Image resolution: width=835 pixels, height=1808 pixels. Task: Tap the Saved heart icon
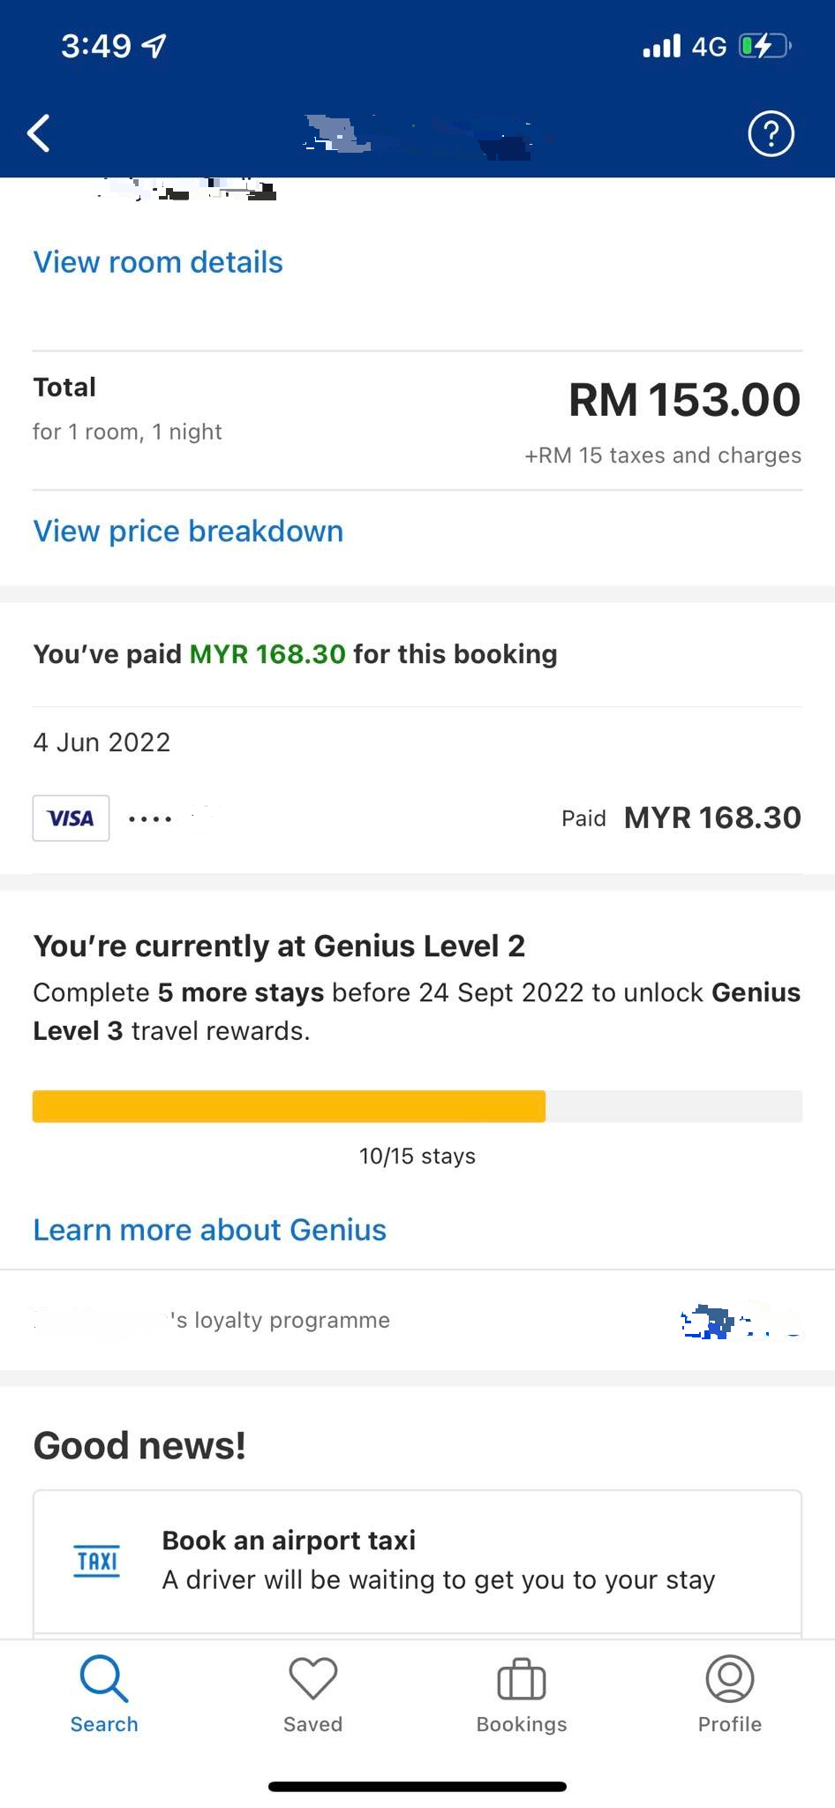click(312, 1678)
